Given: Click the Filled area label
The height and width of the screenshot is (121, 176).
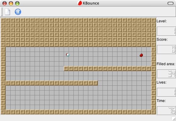Looking at the screenshot, I should coord(166,64).
